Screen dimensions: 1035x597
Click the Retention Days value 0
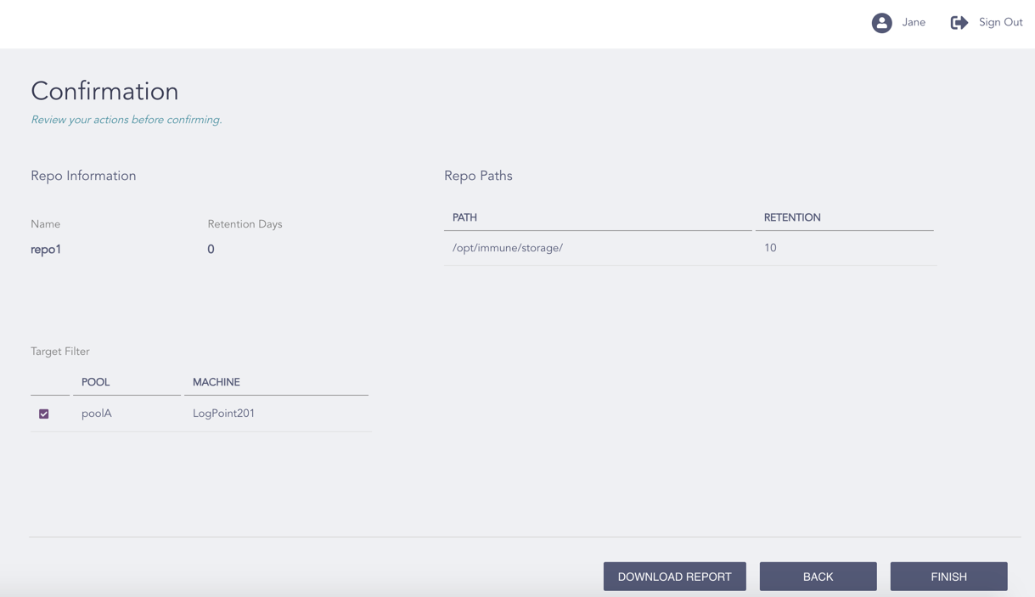[211, 250]
